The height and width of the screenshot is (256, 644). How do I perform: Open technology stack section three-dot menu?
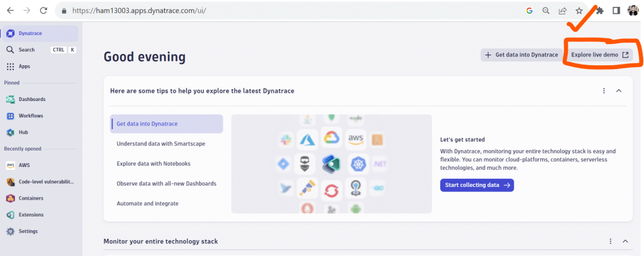tap(610, 242)
